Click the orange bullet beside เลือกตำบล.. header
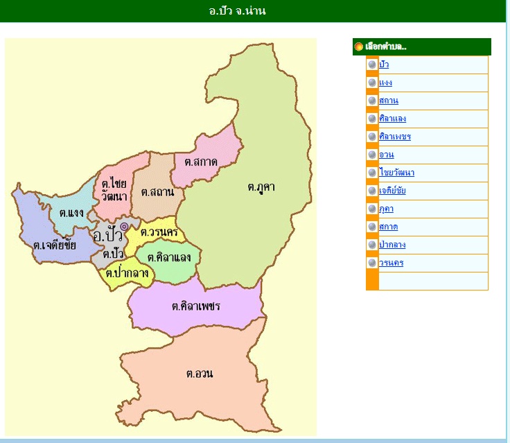 click(358, 47)
